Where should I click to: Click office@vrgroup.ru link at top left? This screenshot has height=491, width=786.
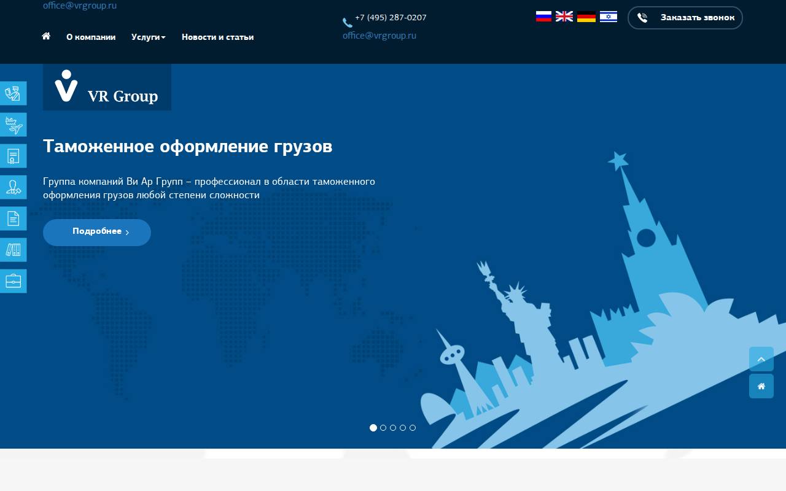coord(80,6)
